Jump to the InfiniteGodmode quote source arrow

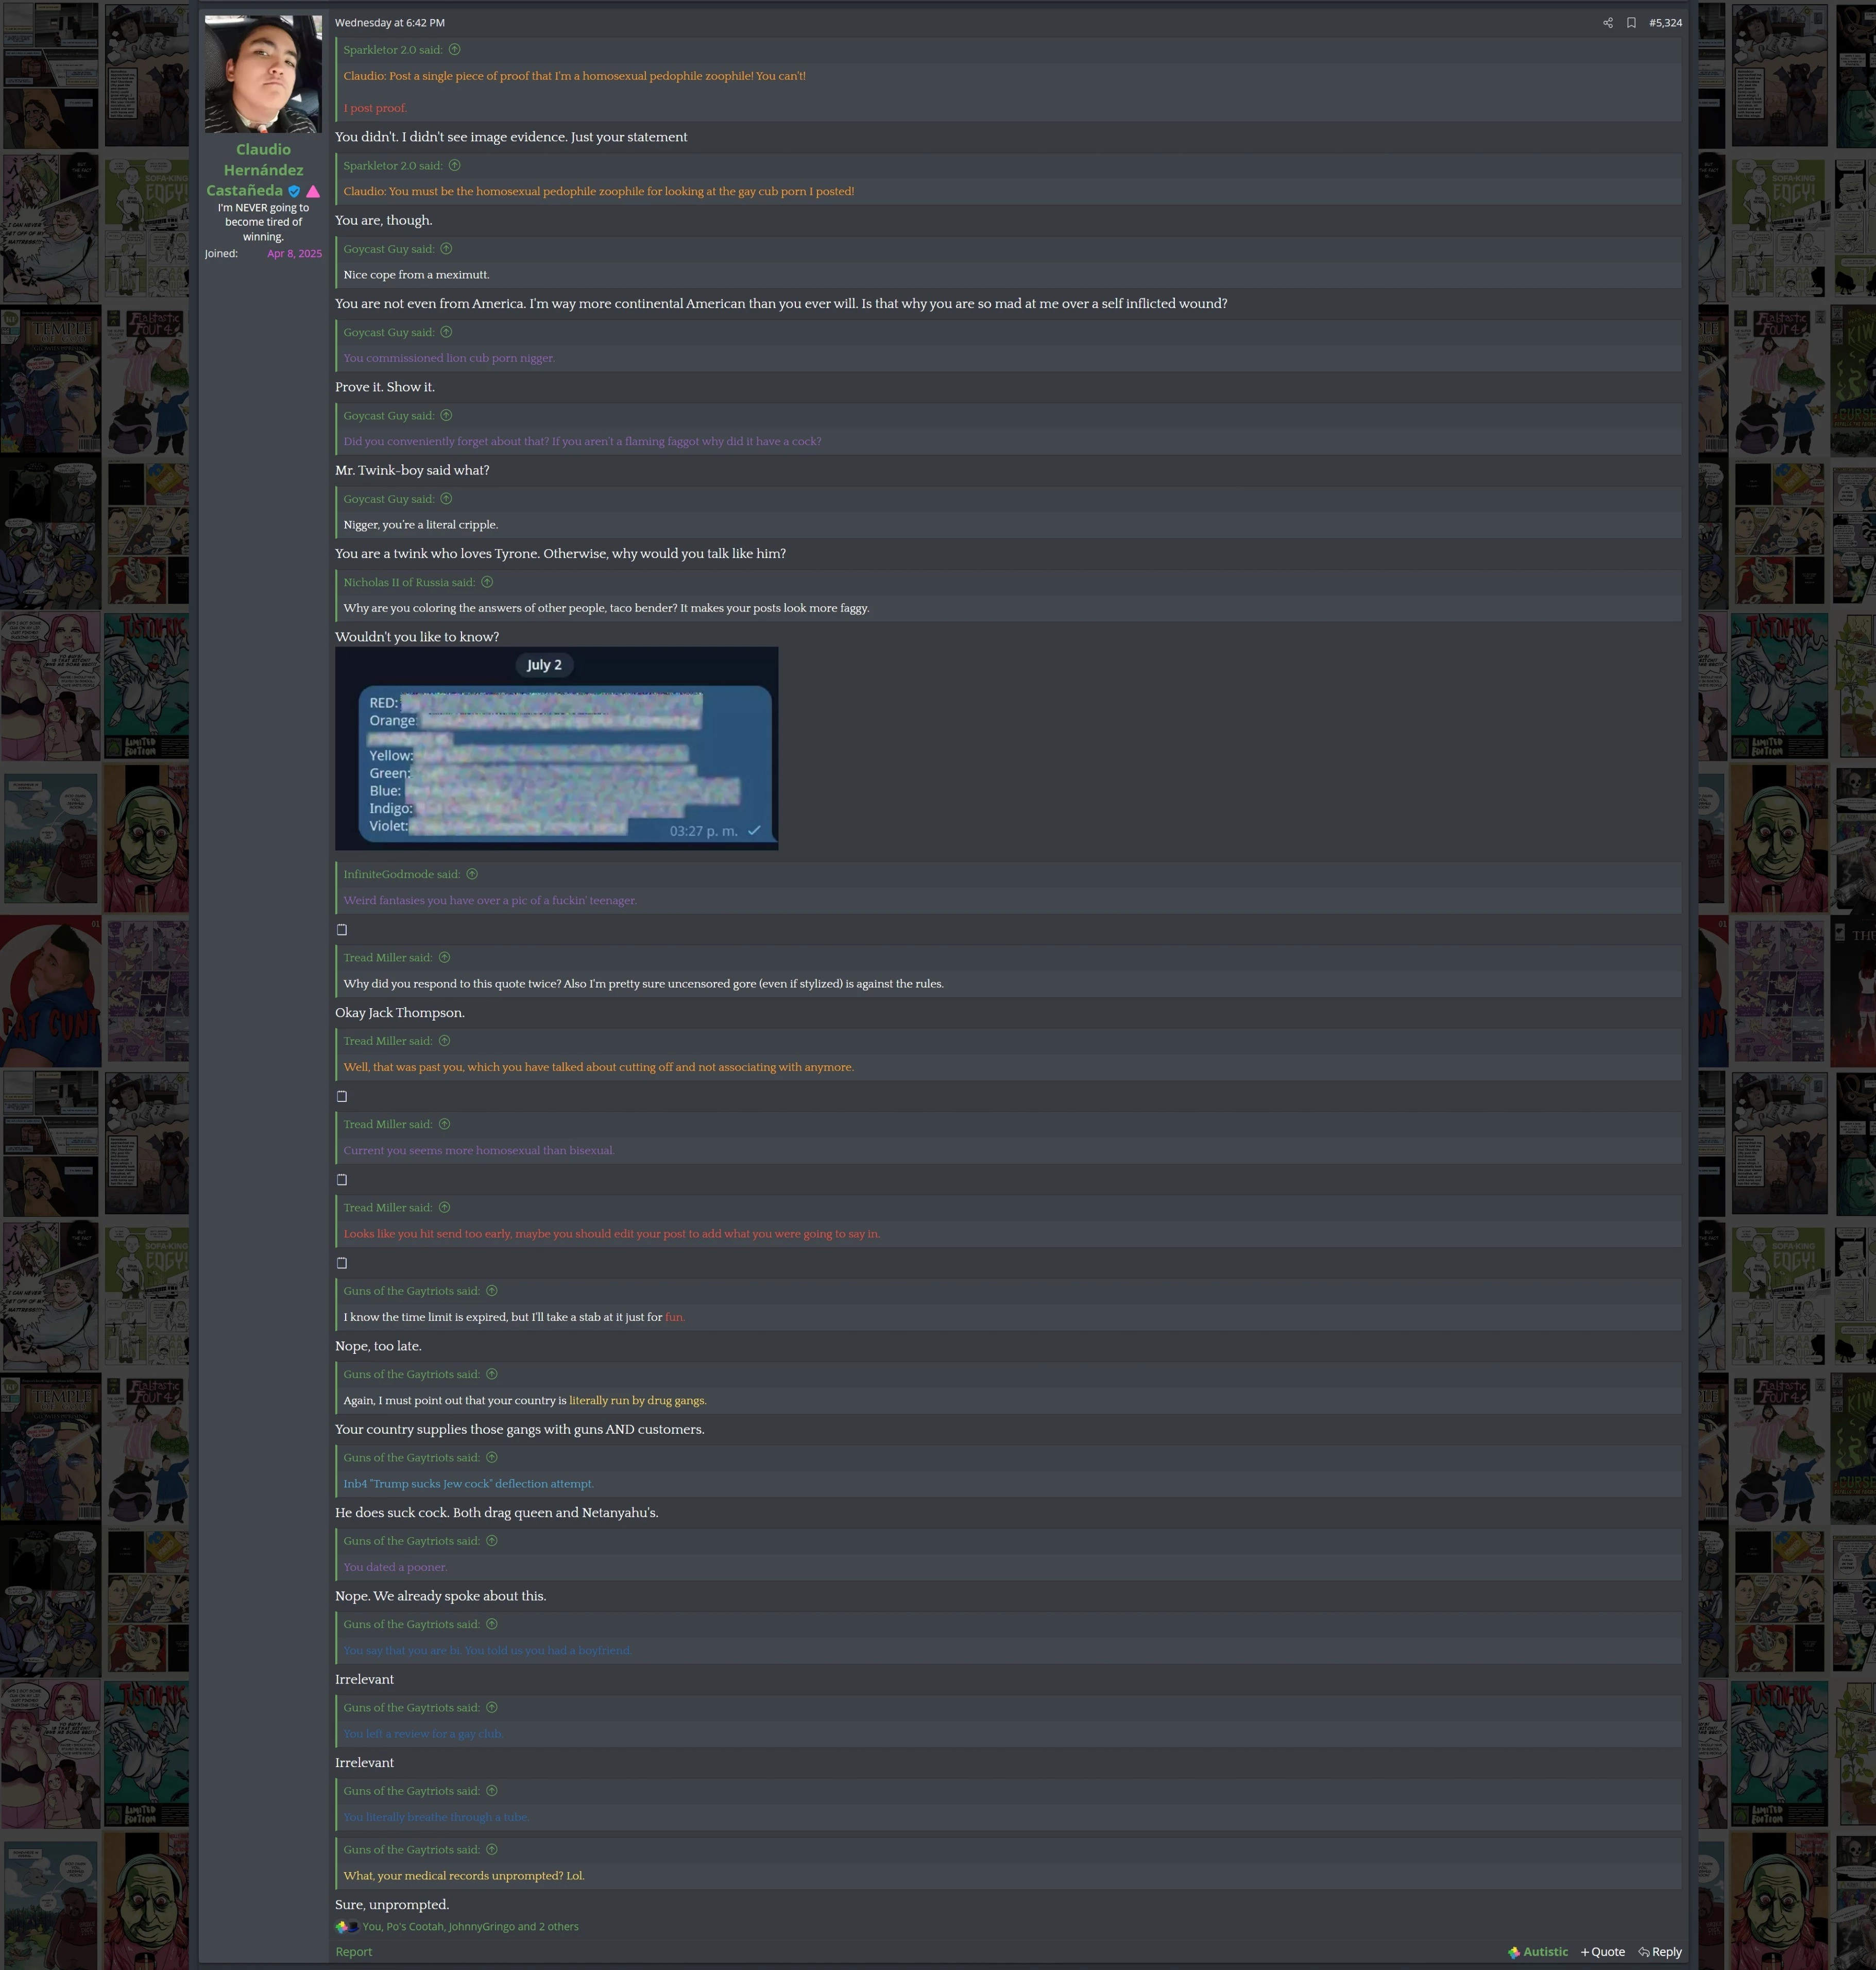point(472,874)
